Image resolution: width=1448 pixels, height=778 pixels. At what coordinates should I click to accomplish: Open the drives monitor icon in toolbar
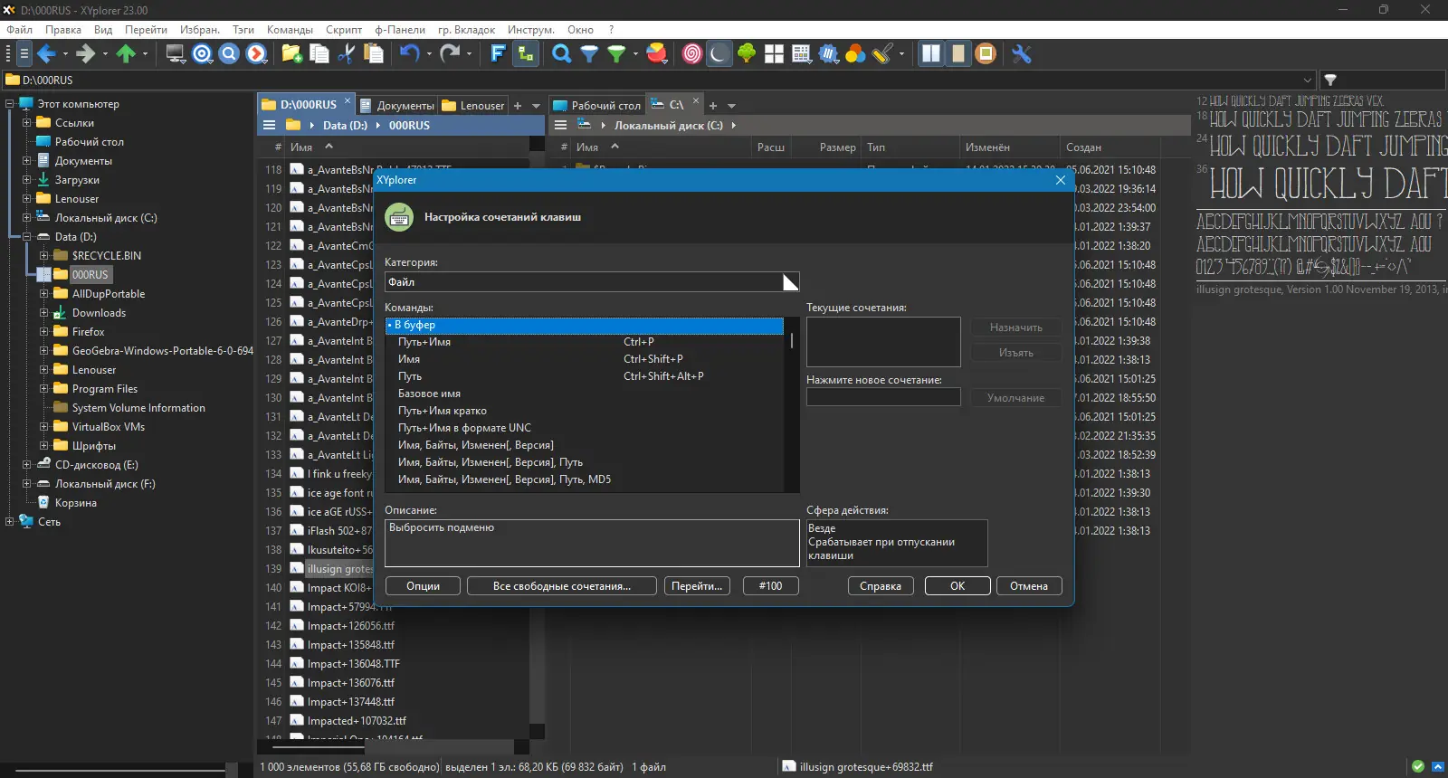coord(176,54)
